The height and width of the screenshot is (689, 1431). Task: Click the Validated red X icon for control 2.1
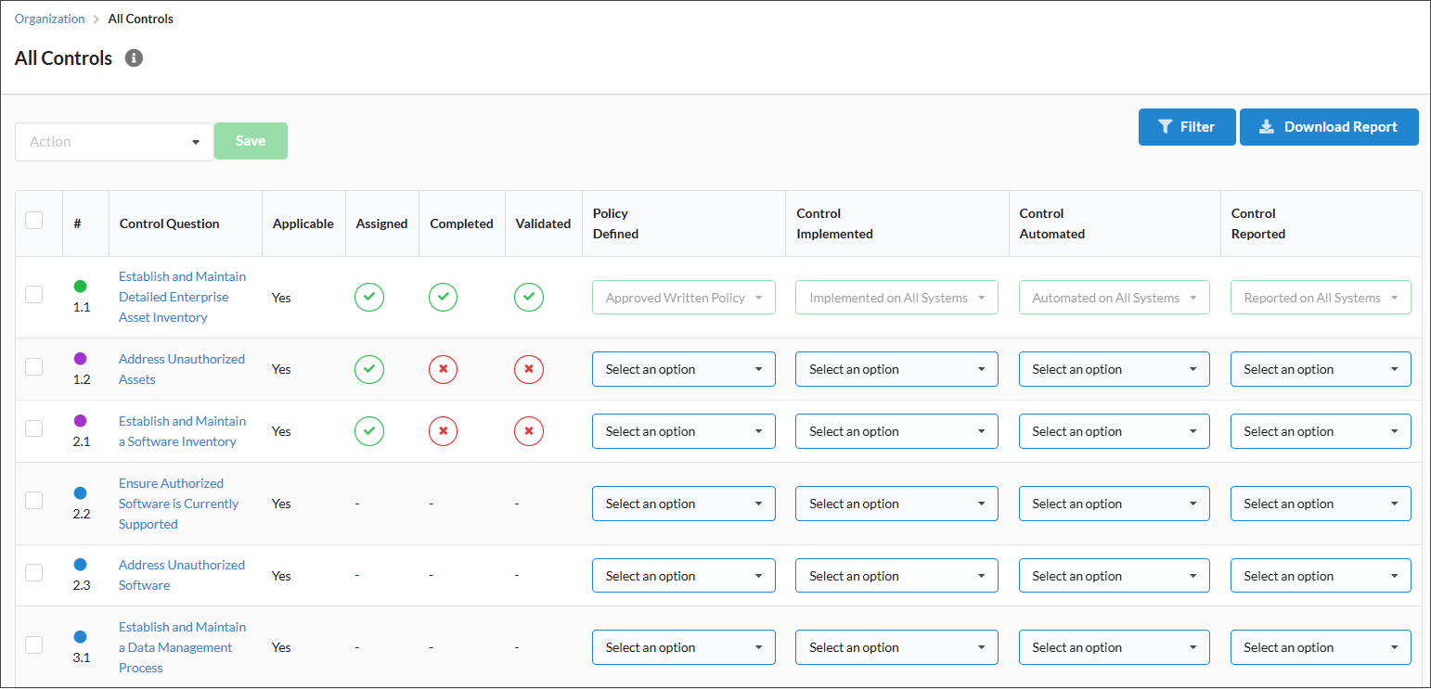pyautogui.click(x=529, y=431)
